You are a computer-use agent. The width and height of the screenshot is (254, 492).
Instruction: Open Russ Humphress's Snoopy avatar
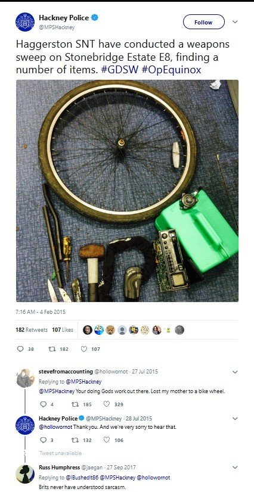click(x=25, y=474)
